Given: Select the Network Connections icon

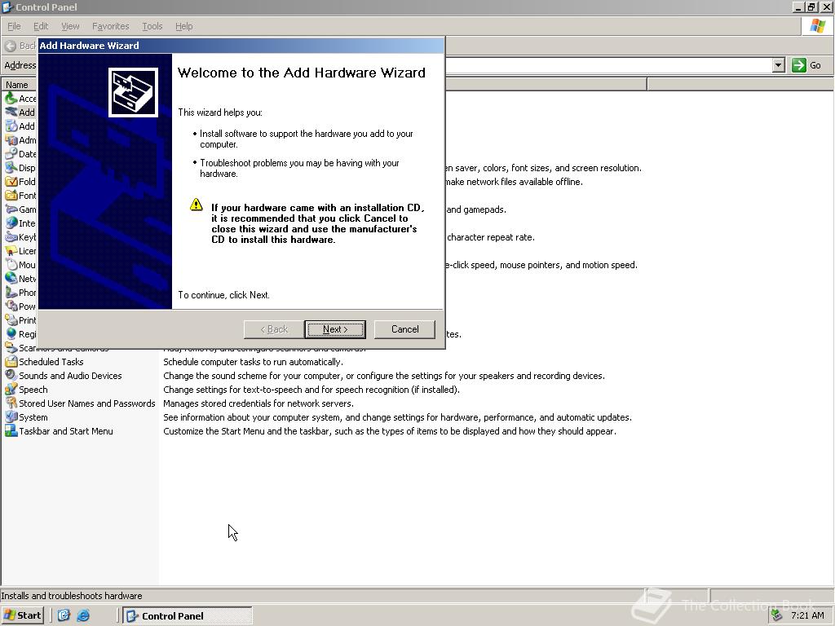Looking at the screenshot, I should coord(11,278).
